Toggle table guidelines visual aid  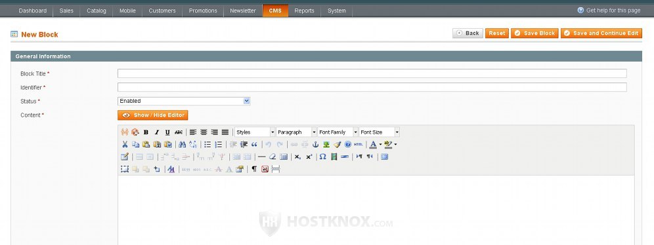point(284,157)
